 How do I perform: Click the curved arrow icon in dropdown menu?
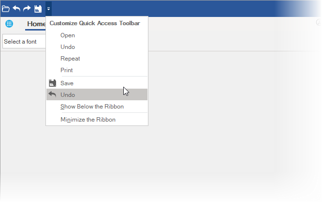53,94
